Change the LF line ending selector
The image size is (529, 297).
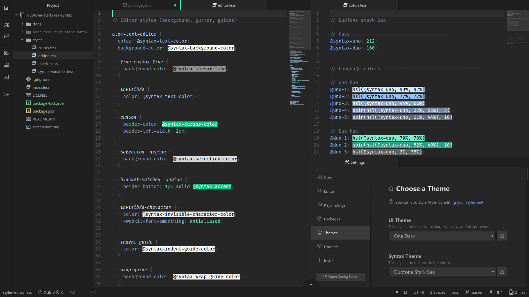(x=406, y=292)
